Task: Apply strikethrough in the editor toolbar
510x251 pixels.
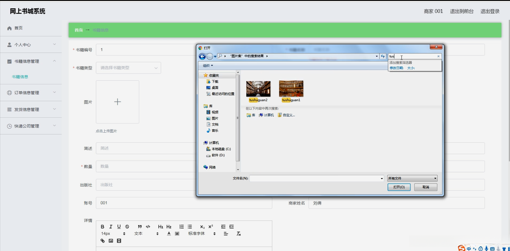Action: (127, 227)
